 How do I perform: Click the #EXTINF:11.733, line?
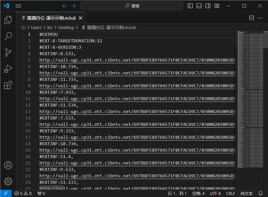pyautogui.click(x=59, y=79)
